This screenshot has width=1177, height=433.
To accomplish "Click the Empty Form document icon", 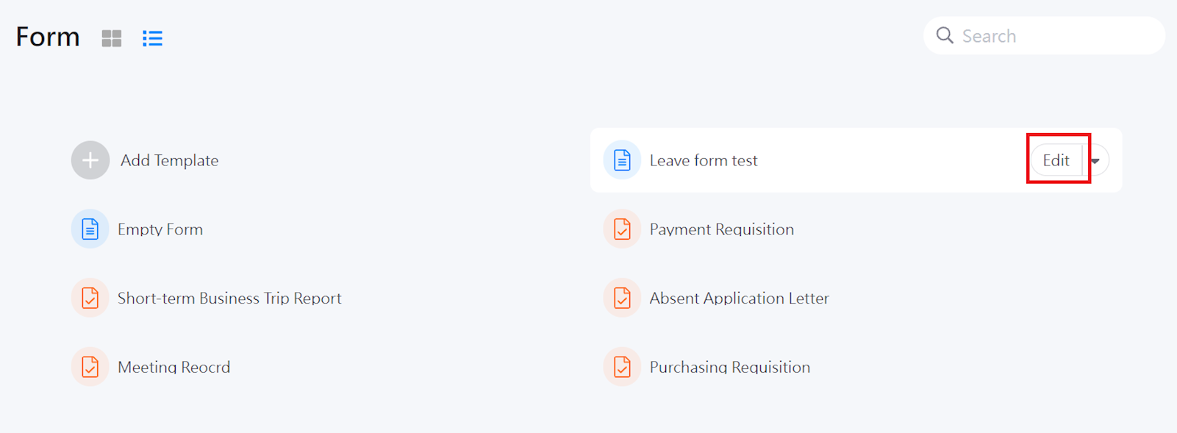I will point(90,229).
